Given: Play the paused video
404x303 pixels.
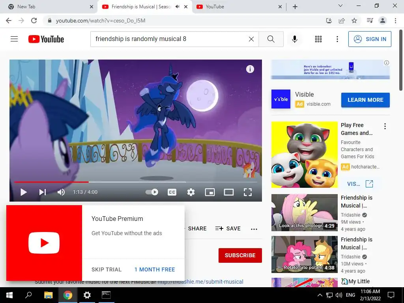Looking at the screenshot, I should 23,192.
